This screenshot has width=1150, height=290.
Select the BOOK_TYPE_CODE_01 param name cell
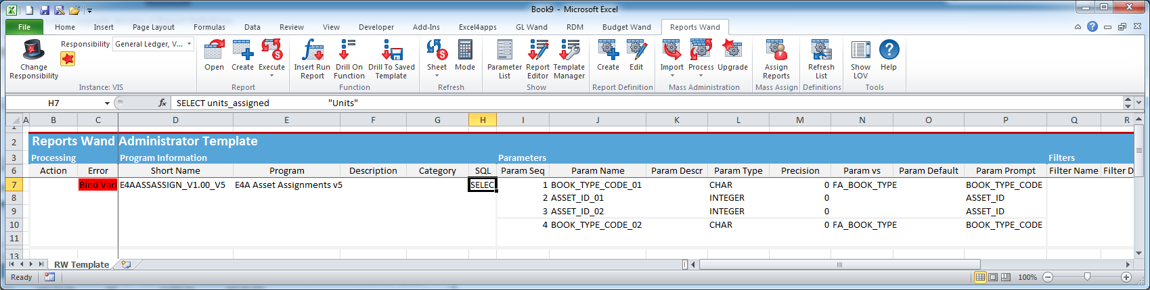click(x=598, y=185)
